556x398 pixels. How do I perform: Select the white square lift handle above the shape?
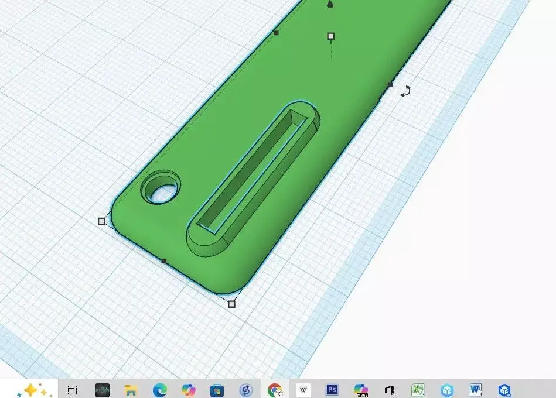[331, 36]
